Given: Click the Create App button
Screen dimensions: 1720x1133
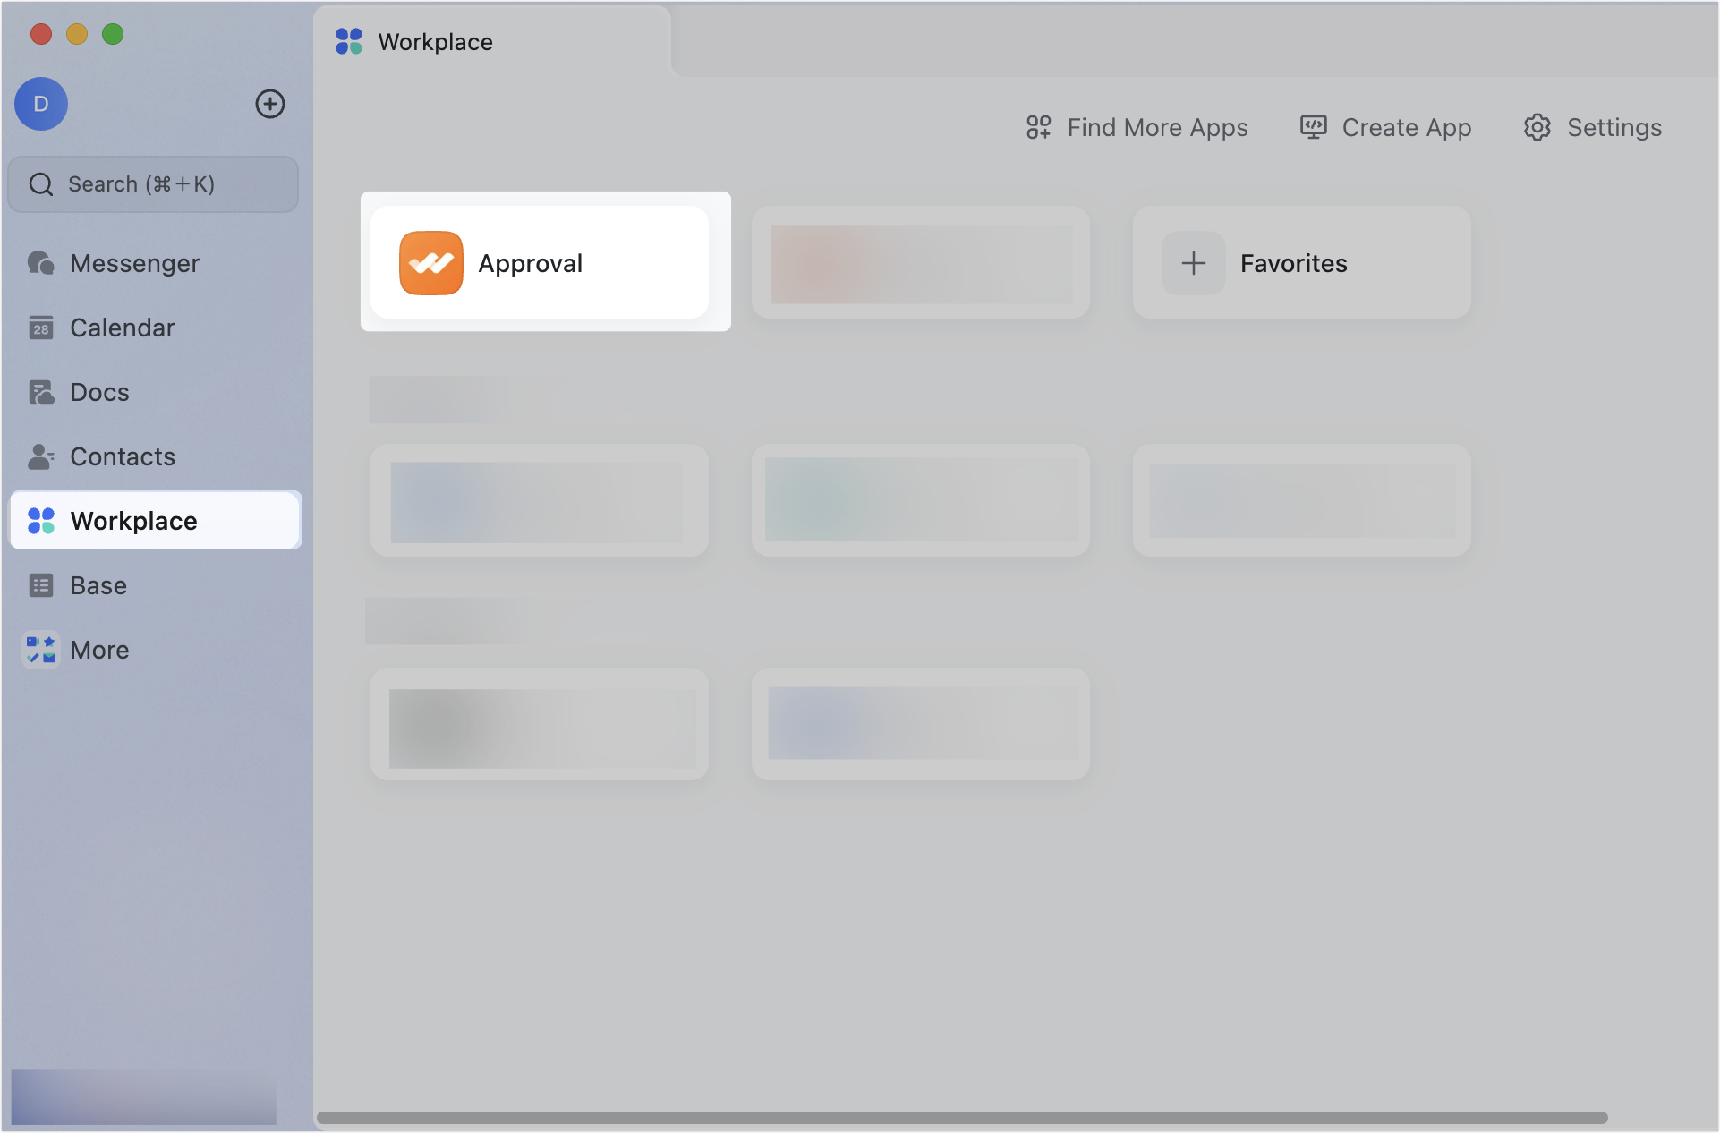Looking at the screenshot, I should point(1406,127).
